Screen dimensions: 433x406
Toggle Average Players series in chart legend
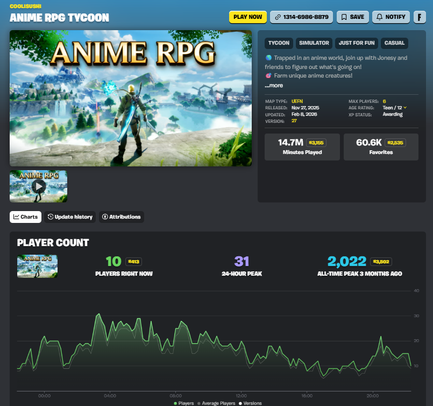(x=216, y=403)
